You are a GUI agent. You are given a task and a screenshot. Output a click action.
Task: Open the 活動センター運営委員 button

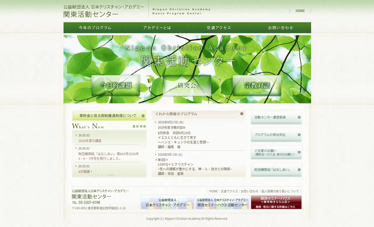(276, 117)
